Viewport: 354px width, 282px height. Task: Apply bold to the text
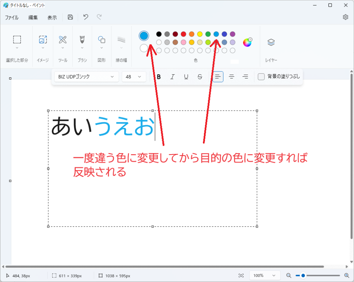tap(159, 77)
